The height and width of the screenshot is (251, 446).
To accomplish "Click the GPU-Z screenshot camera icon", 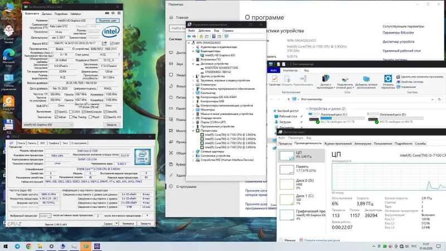I will (x=107, y=13).
